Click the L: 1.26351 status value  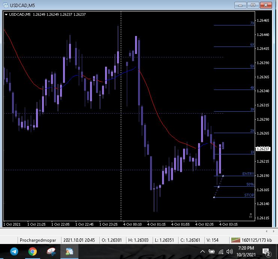164,240
